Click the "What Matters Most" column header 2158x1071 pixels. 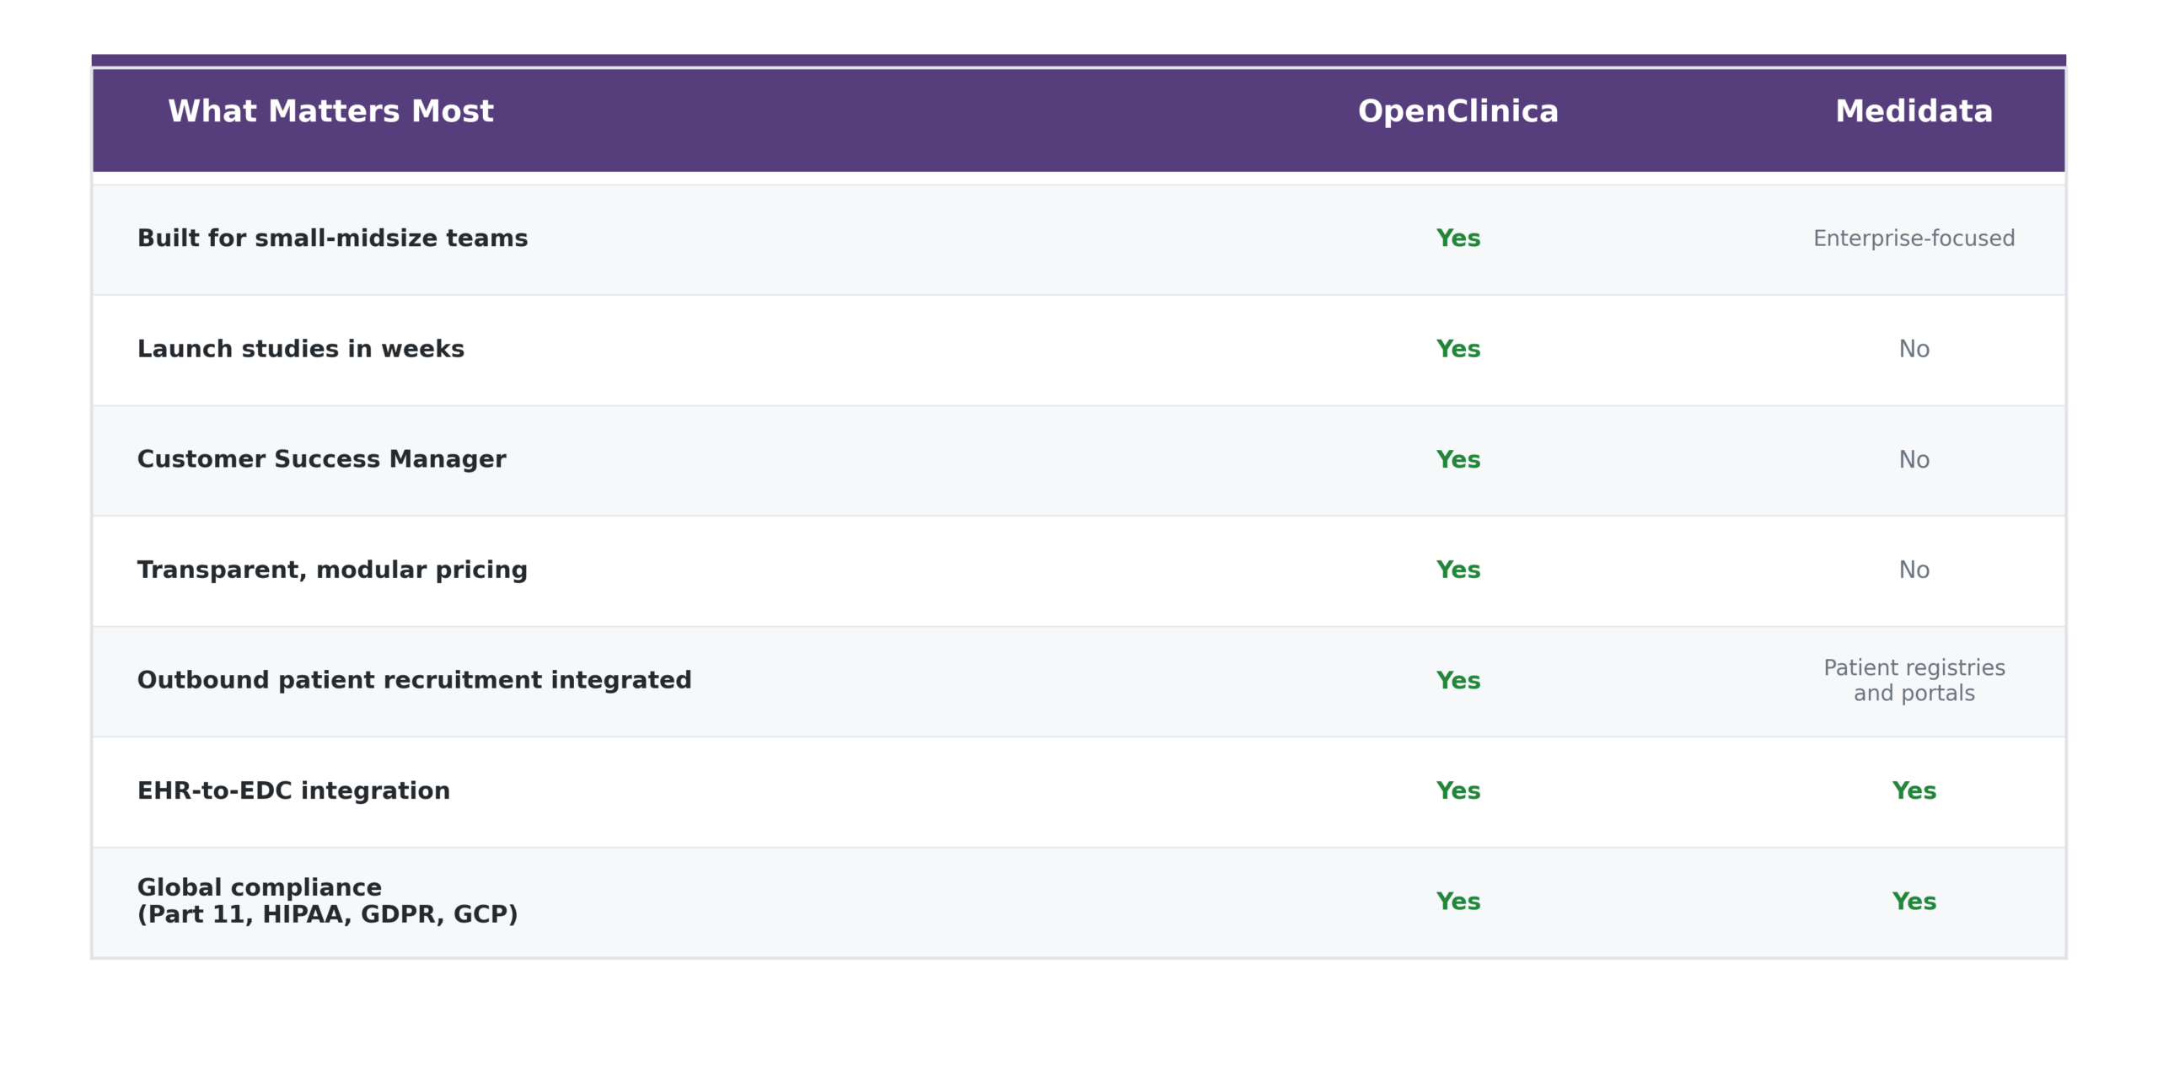pos(330,111)
